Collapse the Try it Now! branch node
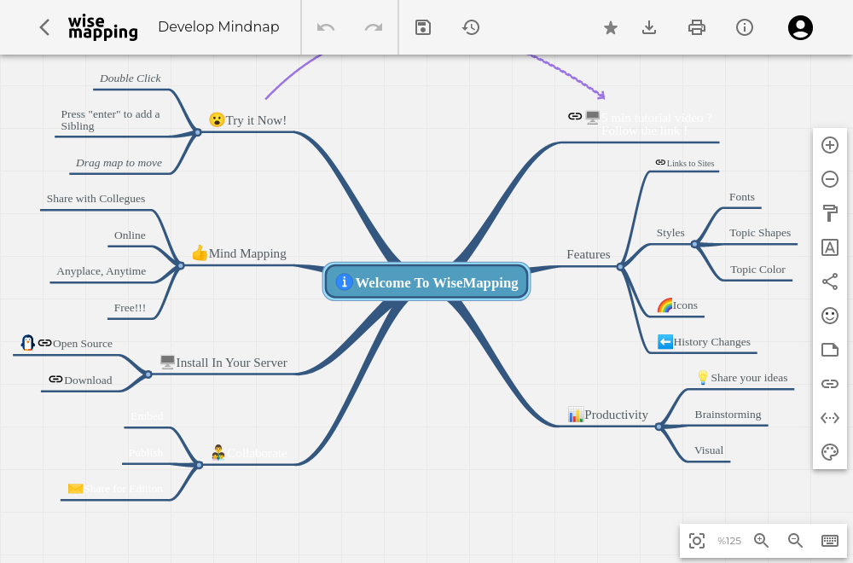Image resolution: width=853 pixels, height=563 pixels. (x=198, y=132)
